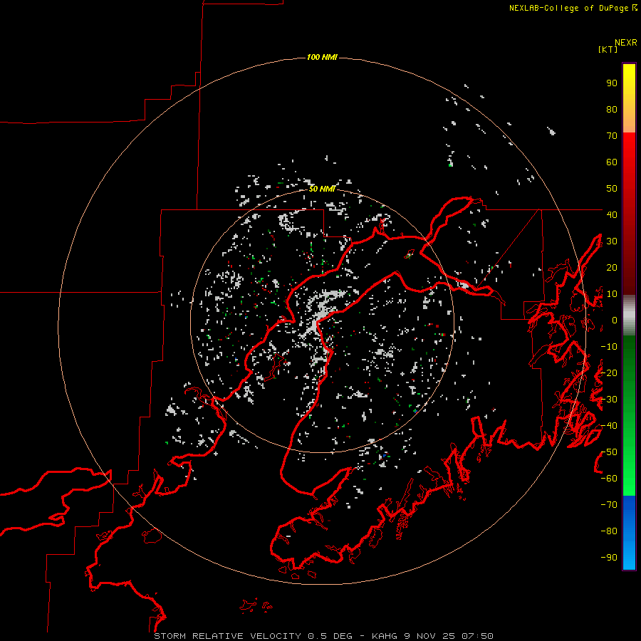Click the -20 knot scale value
Viewport: 641px width, 641px height.
(x=609, y=373)
